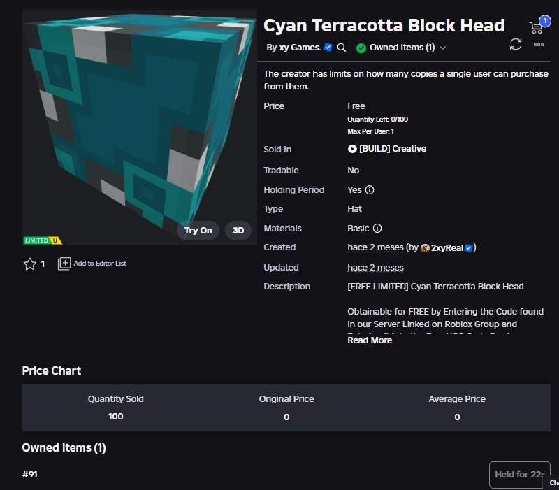Open the three-dots more options menu
This screenshot has height=490, width=559.
[x=538, y=45]
